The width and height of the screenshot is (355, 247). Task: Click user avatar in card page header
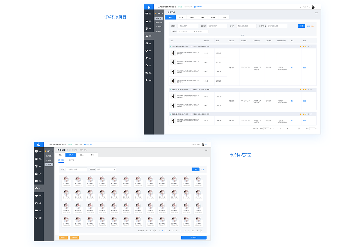203,144
